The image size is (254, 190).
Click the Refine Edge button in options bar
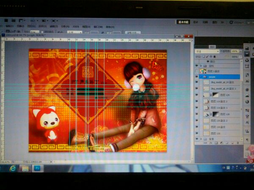pyautogui.click(x=133, y=33)
